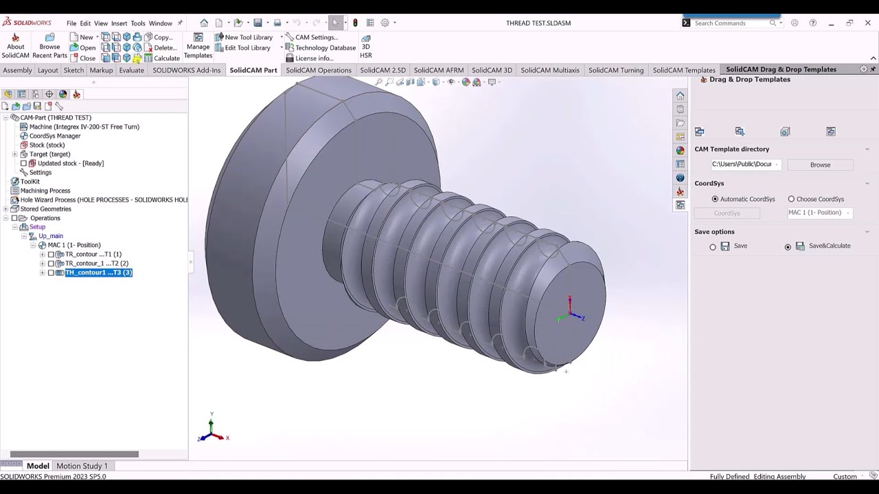Check the TR_contour_1 ...T2 (2) operation box

(x=51, y=263)
